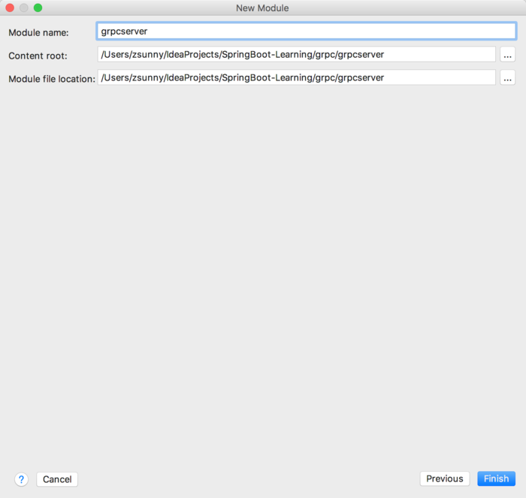The height and width of the screenshot is (498, 526).
Task: Go back with the Previous button
Action: [445, 478]
